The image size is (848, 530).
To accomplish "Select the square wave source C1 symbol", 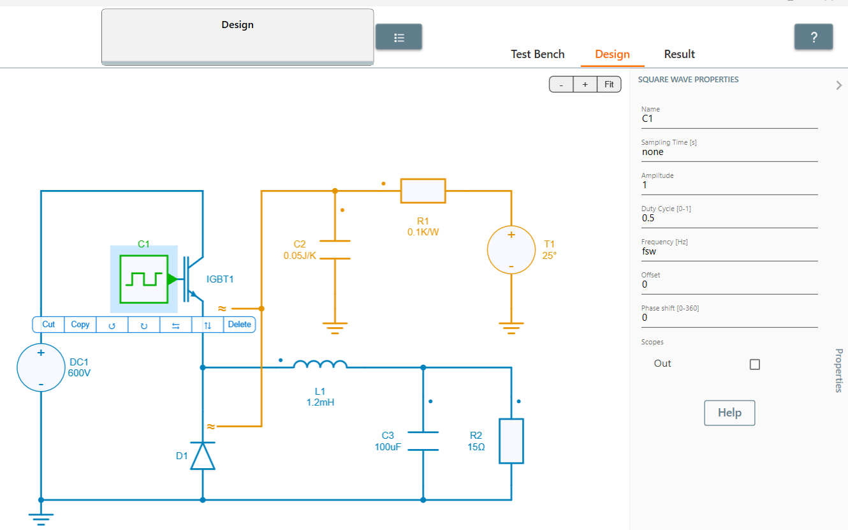I will coord(143,279).
